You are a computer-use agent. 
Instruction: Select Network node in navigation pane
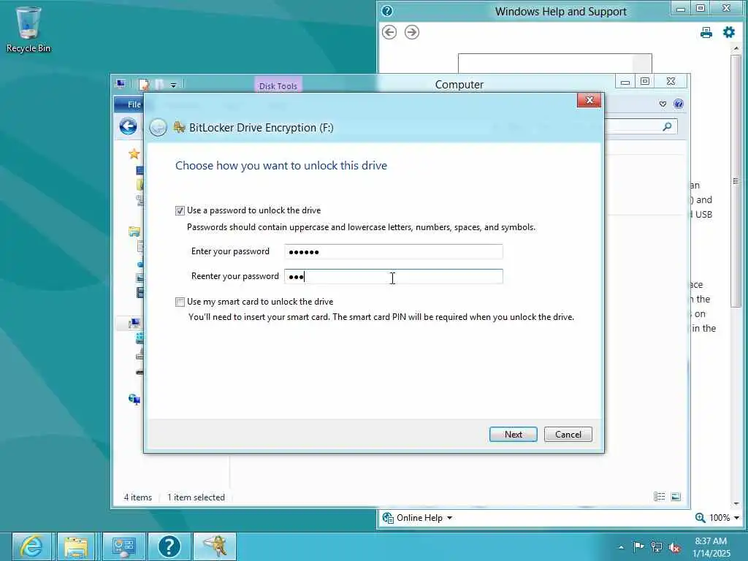click(134, 400)
